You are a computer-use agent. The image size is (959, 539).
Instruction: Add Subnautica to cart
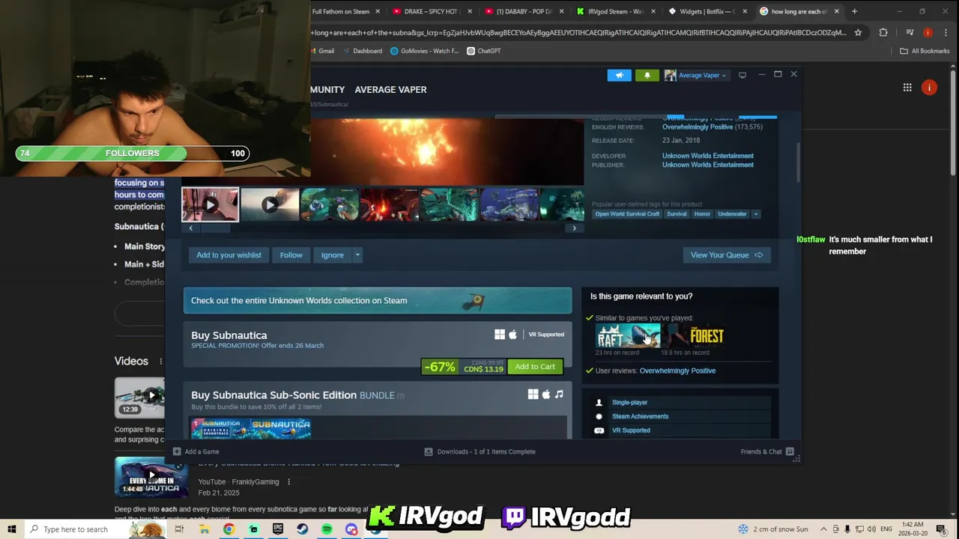click(535, 367)
